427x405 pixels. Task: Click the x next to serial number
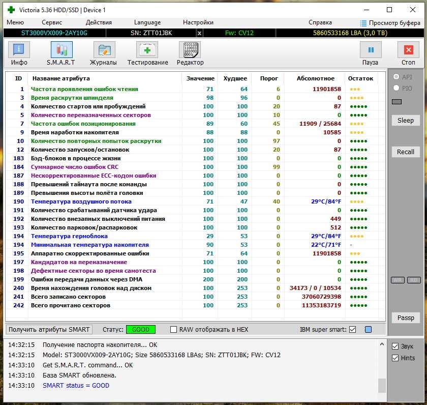199,33
